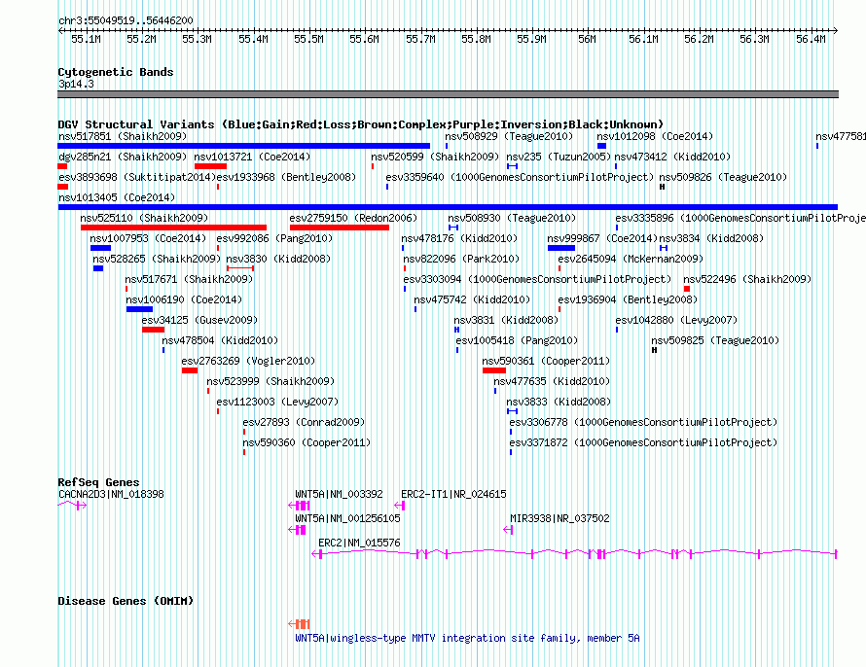Click the nsv3831 (Kidd2008) label
866x667 pixels.
(506, 320)
